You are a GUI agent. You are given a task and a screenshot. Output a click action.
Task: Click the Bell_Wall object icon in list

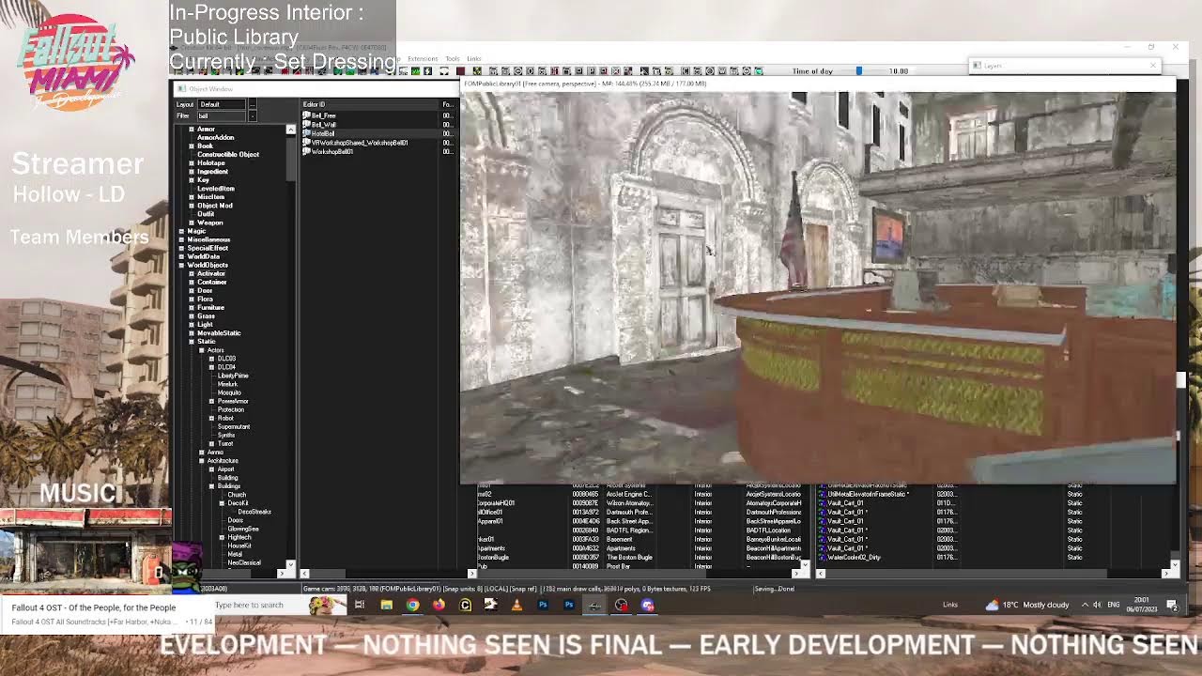[307, 124]
